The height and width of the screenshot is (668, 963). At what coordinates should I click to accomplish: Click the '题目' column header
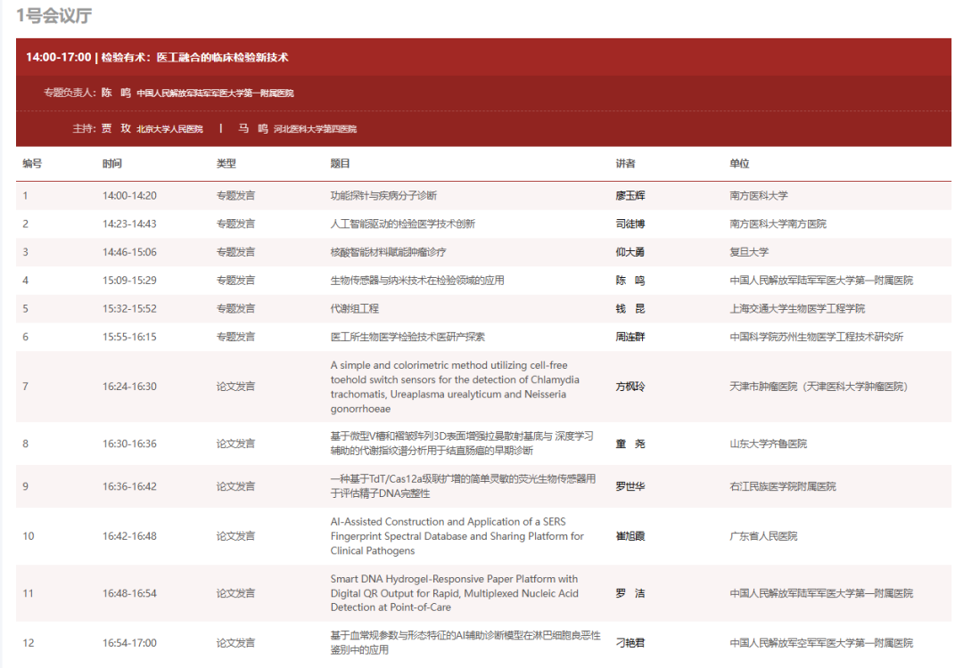pyautogui.click(x=341, y=164)
